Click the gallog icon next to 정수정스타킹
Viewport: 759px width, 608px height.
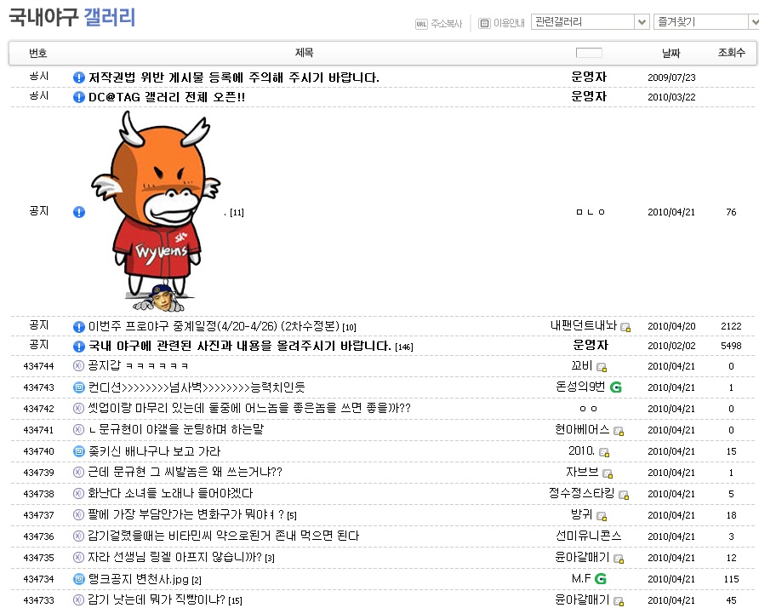point(624,495)
